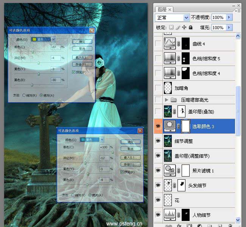Click mask link chain on 头发细节
Screen dimensions: 246x227
click(x=174, y=185)
